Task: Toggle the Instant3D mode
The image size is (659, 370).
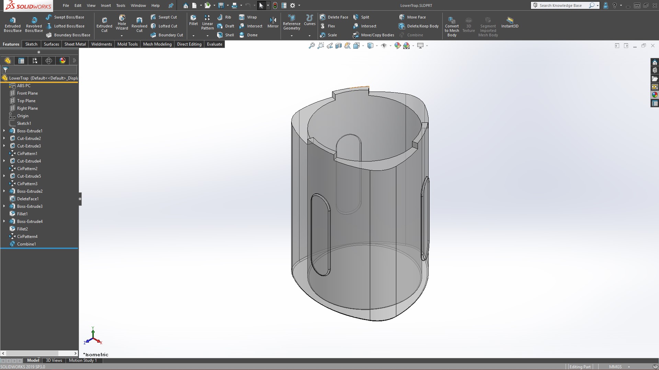Action: tap(510, 22)
